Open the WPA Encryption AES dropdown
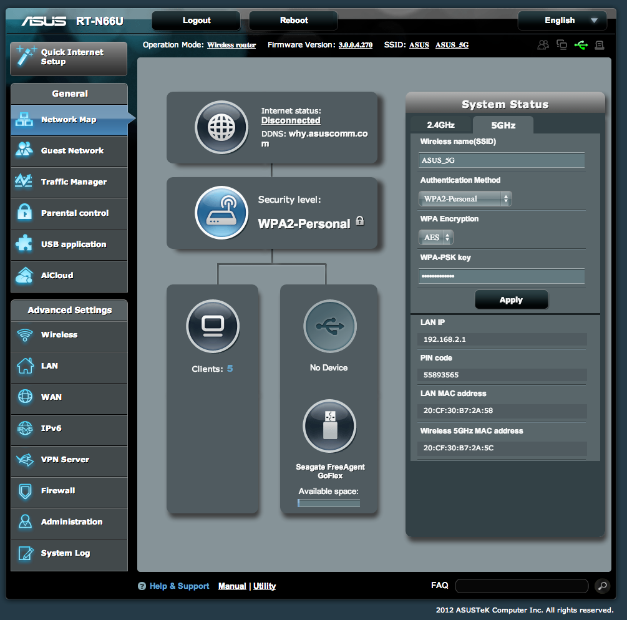 pos(436,238)
